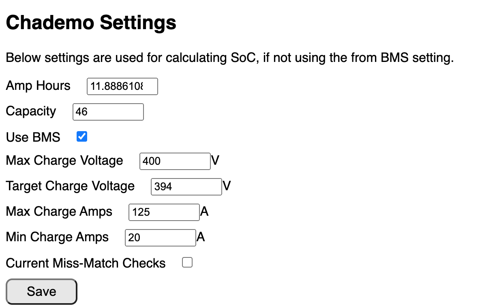Click the "Chademo Settings" page heading
This screenshot has height=306, width=497.
click(91, 23)
